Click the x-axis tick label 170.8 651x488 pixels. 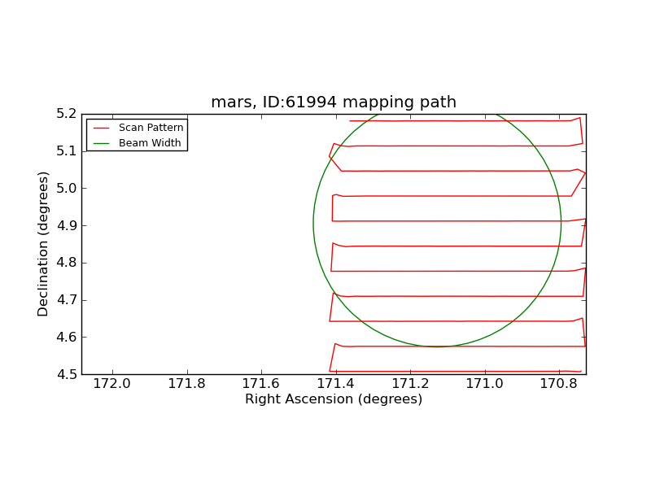point(559,383)
